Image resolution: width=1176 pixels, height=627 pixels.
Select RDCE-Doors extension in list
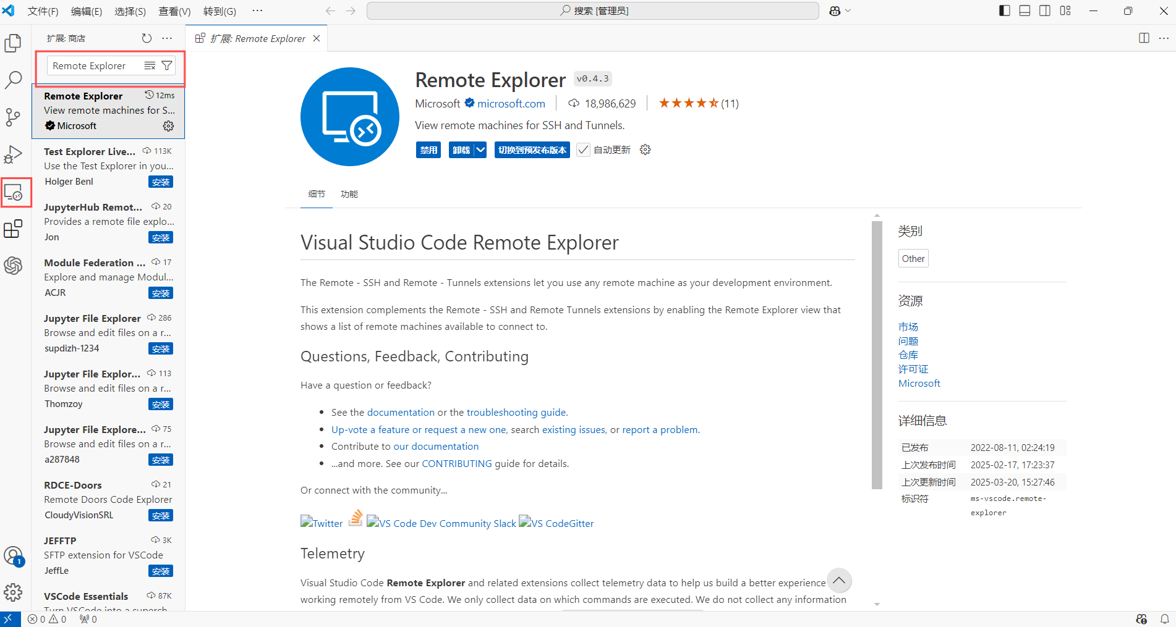coord(108,500)
